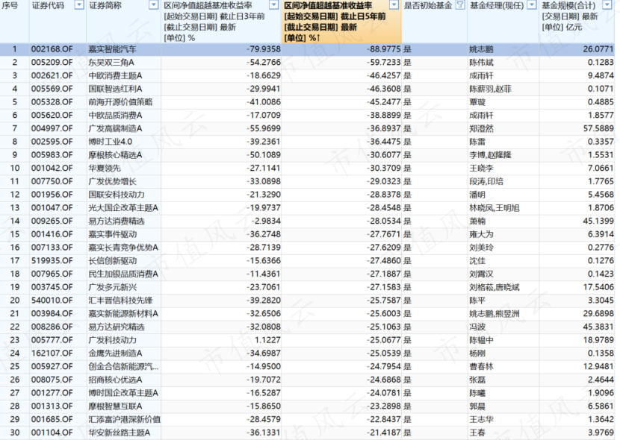Click manager cell 姚志鹏 in row 1

point(481,49)
